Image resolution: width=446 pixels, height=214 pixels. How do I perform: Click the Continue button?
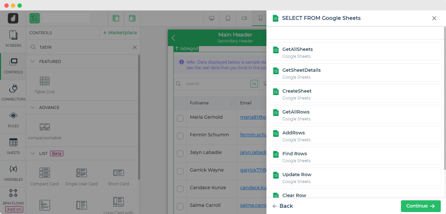[421, 206]
